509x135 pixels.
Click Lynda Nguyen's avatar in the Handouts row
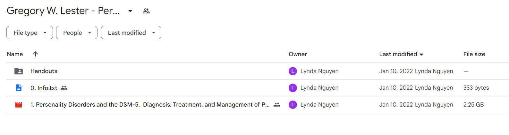point(293,71)
